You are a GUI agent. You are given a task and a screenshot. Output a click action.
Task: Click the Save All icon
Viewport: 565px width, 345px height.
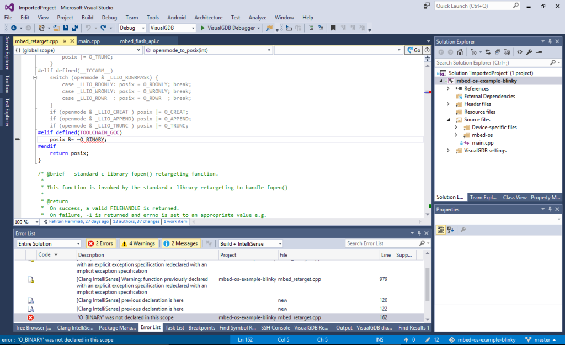[75, 28]
